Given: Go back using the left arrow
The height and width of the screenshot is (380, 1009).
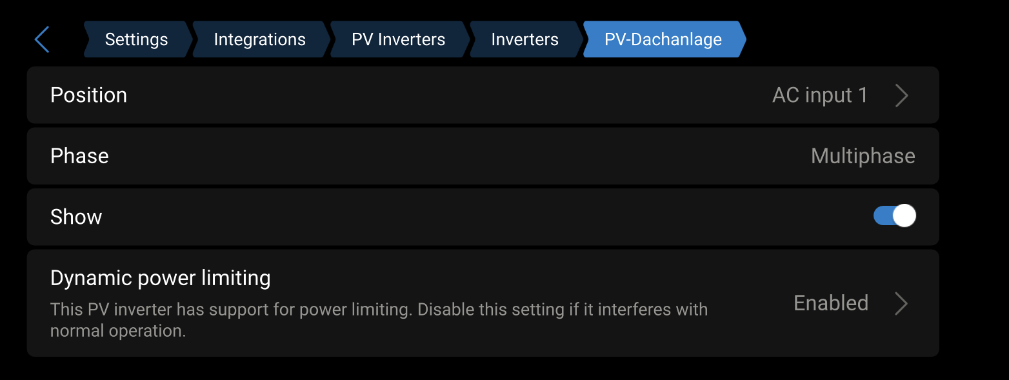Looking at the screenshot, I should pos(42,39).
